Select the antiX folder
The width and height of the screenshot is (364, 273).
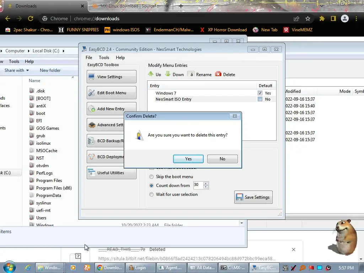tap(41, 106)
